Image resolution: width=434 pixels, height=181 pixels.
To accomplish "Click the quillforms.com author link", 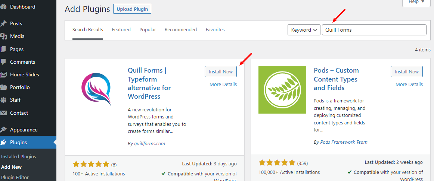I will coord(149,143).
